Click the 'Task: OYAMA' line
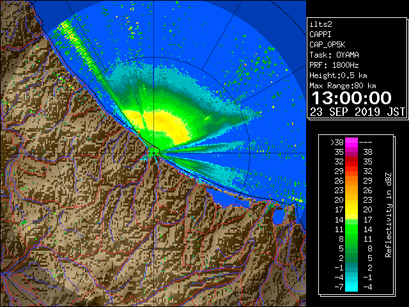 (x=334, y=55)
